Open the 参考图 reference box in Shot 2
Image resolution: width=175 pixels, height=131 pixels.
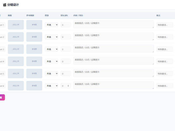click(34, 37)
